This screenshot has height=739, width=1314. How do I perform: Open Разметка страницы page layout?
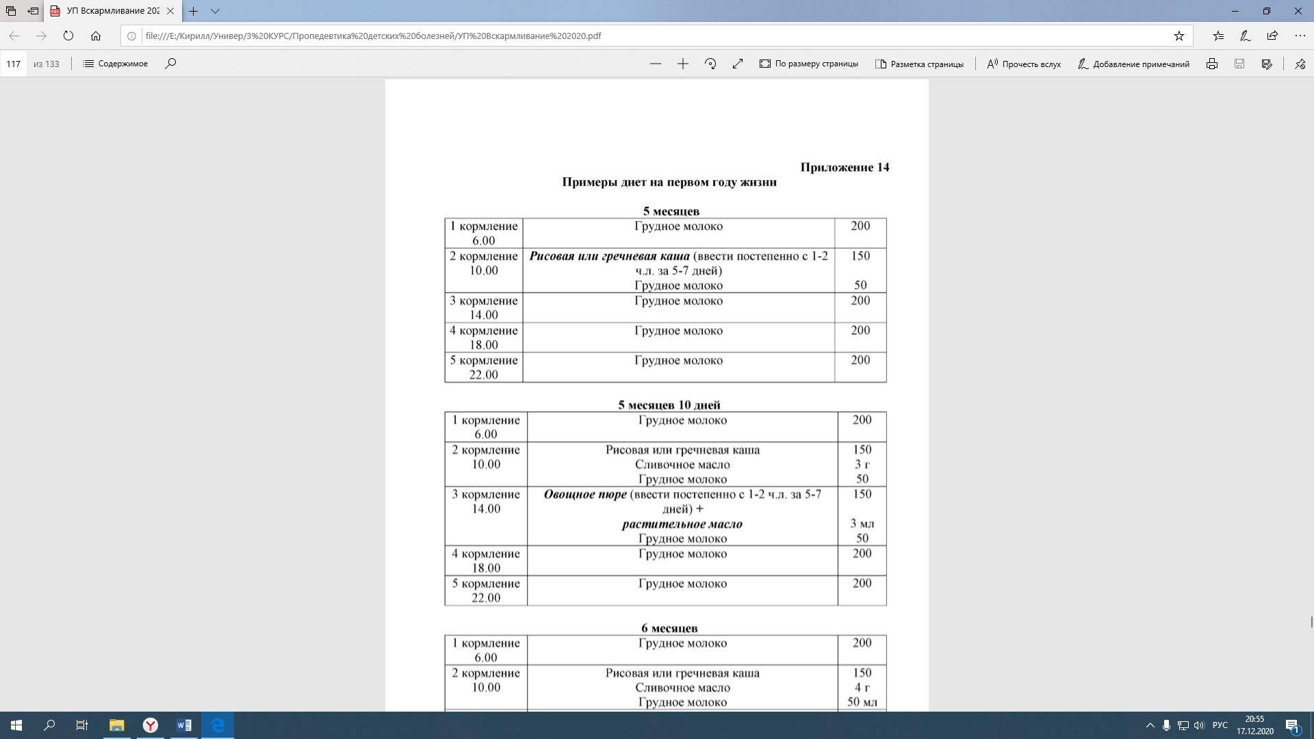tap(919, 64)
